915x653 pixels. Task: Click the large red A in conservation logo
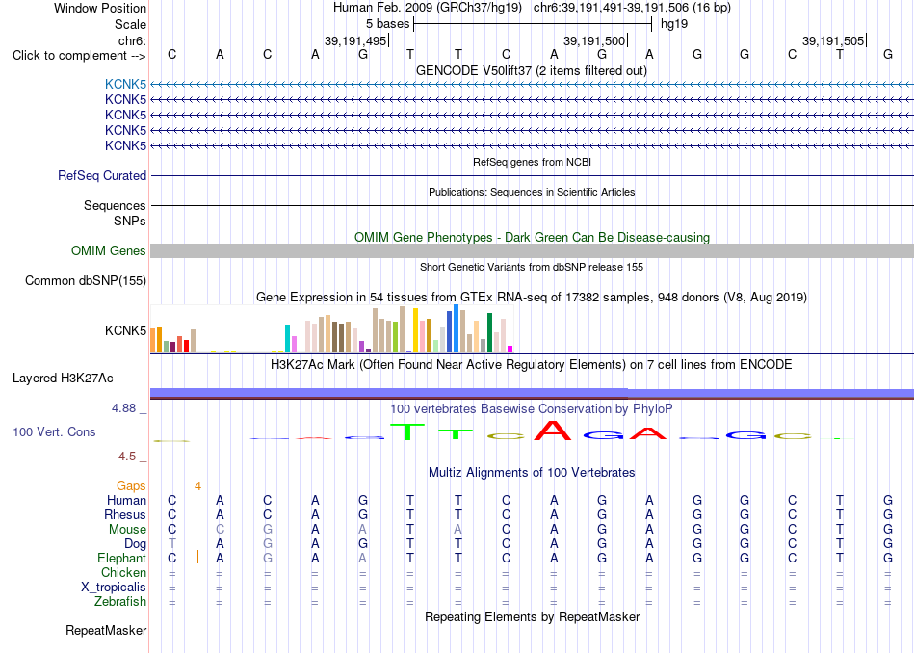[553, 431]
